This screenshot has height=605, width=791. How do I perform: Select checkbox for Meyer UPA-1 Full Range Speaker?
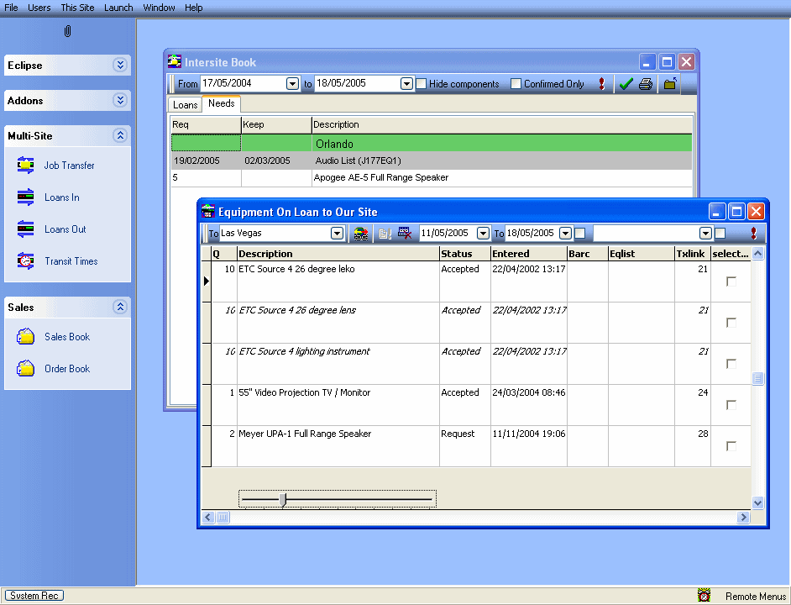point(731,446)
